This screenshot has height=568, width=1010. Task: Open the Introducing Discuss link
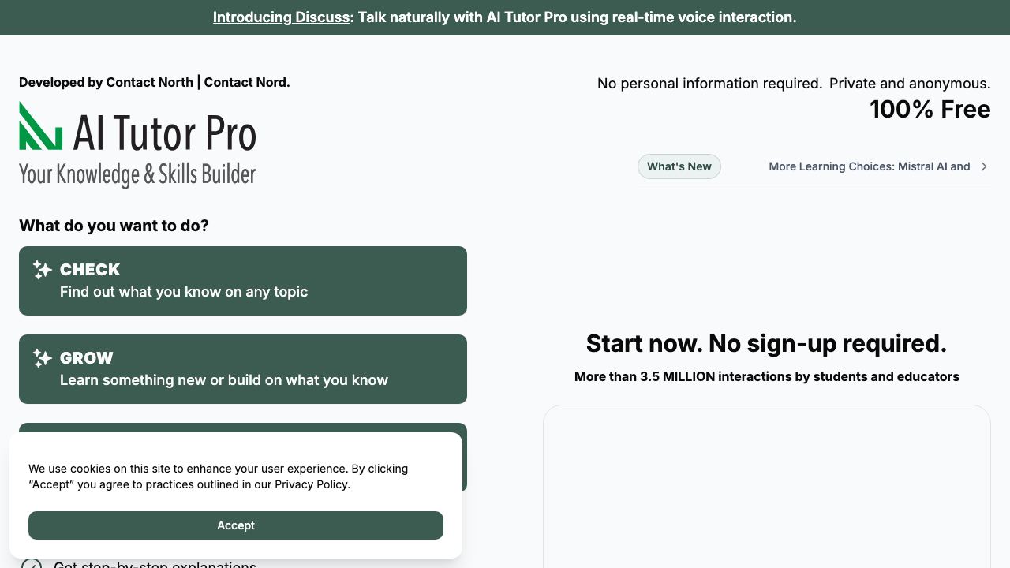(x=281, y=17)
